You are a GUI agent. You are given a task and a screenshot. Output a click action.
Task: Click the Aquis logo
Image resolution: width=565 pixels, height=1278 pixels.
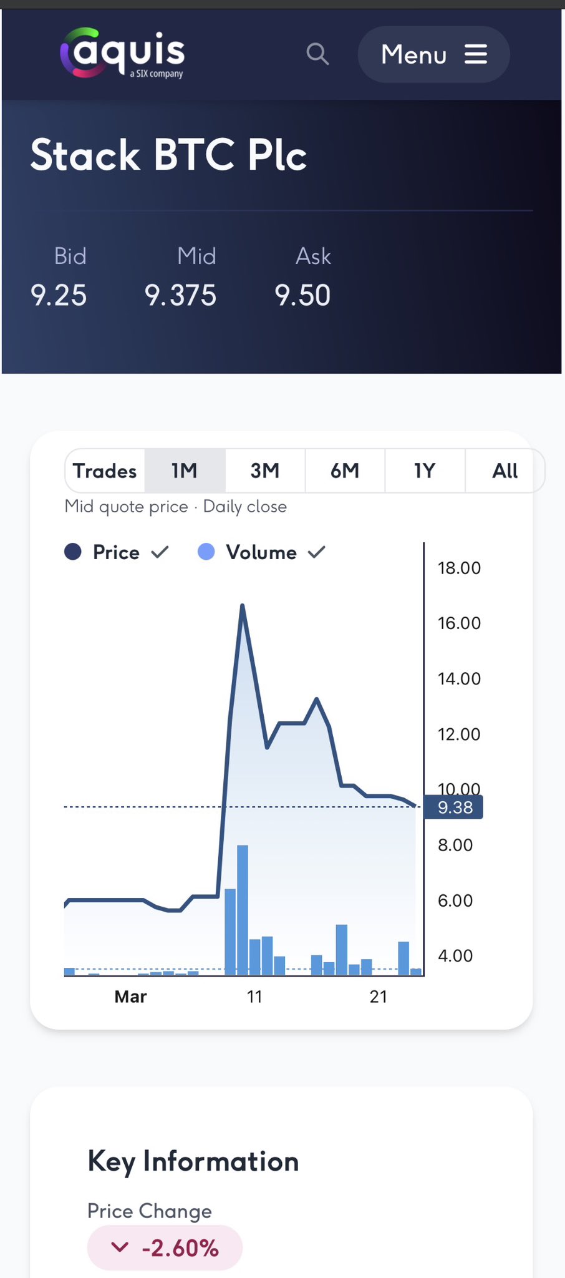(x=122, y=54)
